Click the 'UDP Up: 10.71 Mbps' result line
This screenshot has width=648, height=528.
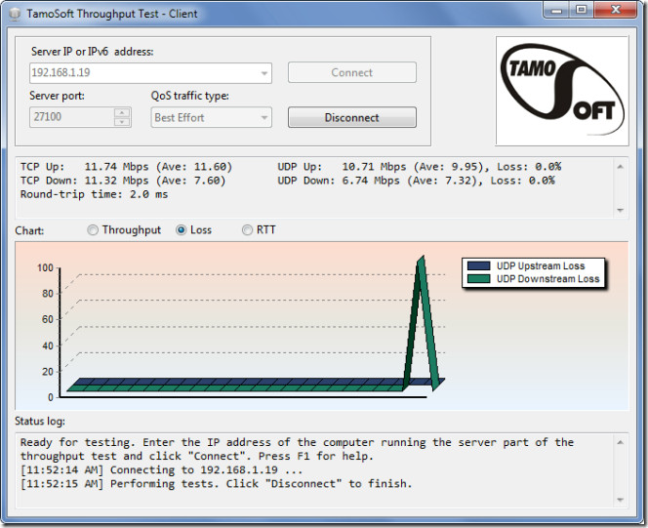[x=419, y=167]
